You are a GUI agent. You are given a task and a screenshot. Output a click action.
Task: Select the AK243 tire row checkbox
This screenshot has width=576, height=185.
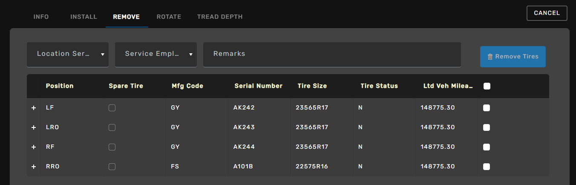coord(487,127)
